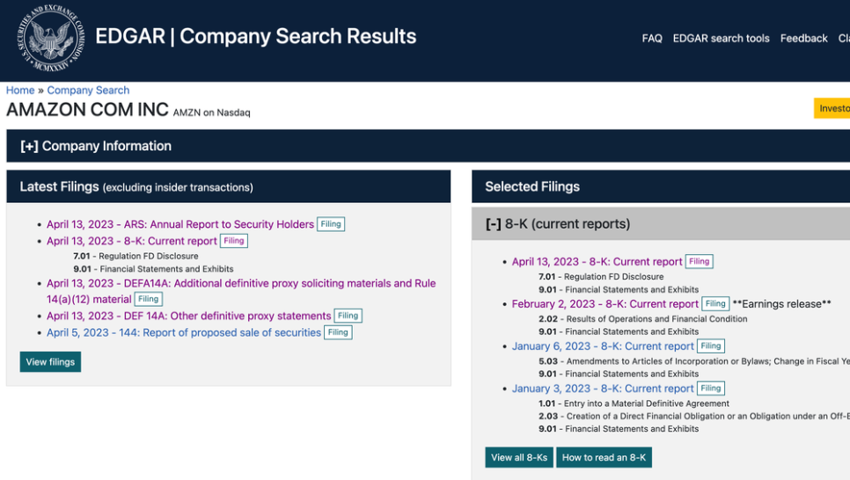The width and height of the screenshot is (850, 480).
Task: Open January 6, 2023 8-K Current report
Action: [x=603, y=345]
